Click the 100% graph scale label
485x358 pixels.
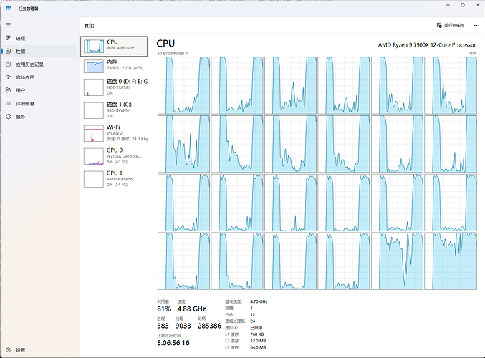(x=472, y=53)
